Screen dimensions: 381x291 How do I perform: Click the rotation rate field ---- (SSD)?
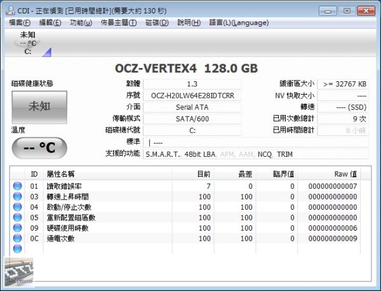pos(344,107)
